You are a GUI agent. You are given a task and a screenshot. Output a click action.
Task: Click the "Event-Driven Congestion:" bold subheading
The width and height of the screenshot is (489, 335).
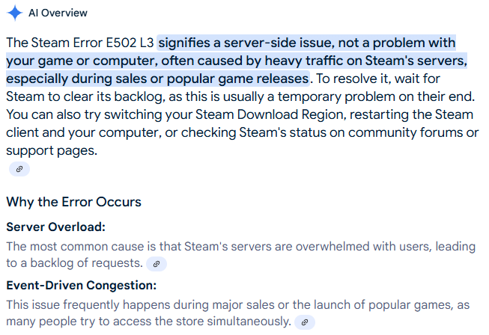click(82, 285)
